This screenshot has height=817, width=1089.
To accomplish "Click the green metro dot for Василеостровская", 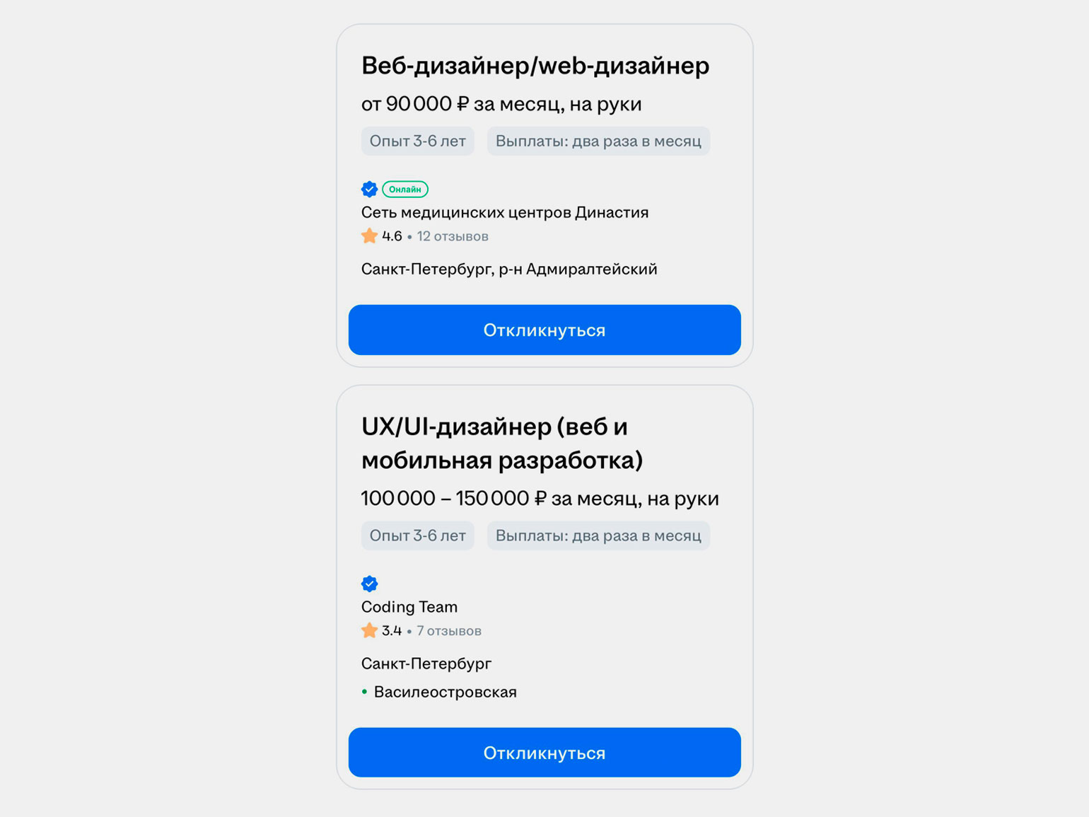I will [364, 692].
